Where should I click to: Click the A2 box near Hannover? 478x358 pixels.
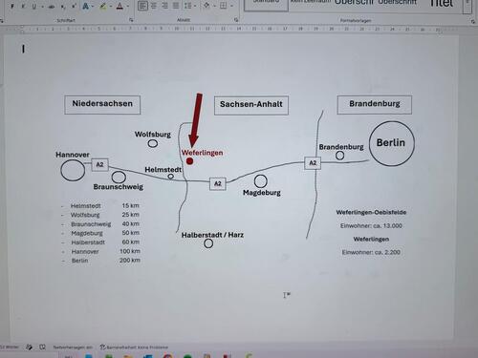(x=99, y=164)
